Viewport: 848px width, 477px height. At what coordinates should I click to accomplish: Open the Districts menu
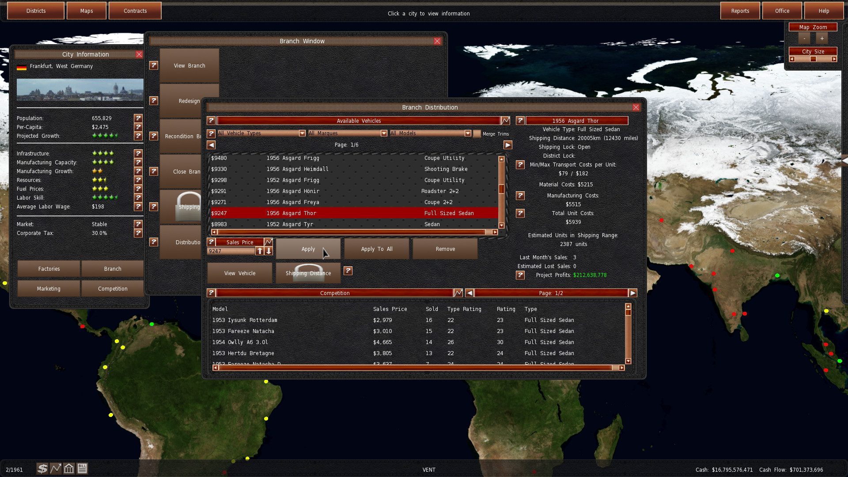[x=35, y=11]
